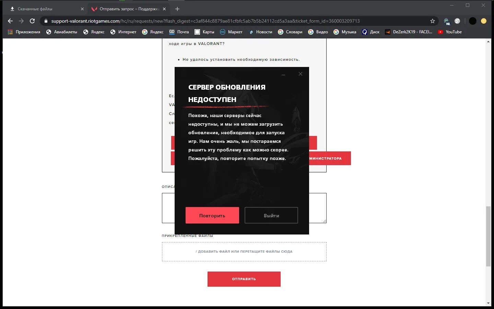Bookmark this page with the star icon
The height and width of the screenshot is (309, 494).
[433, 21]
